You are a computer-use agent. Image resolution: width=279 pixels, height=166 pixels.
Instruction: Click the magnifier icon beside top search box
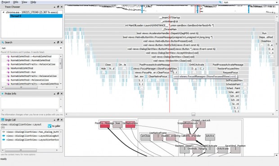click(220, 2)
